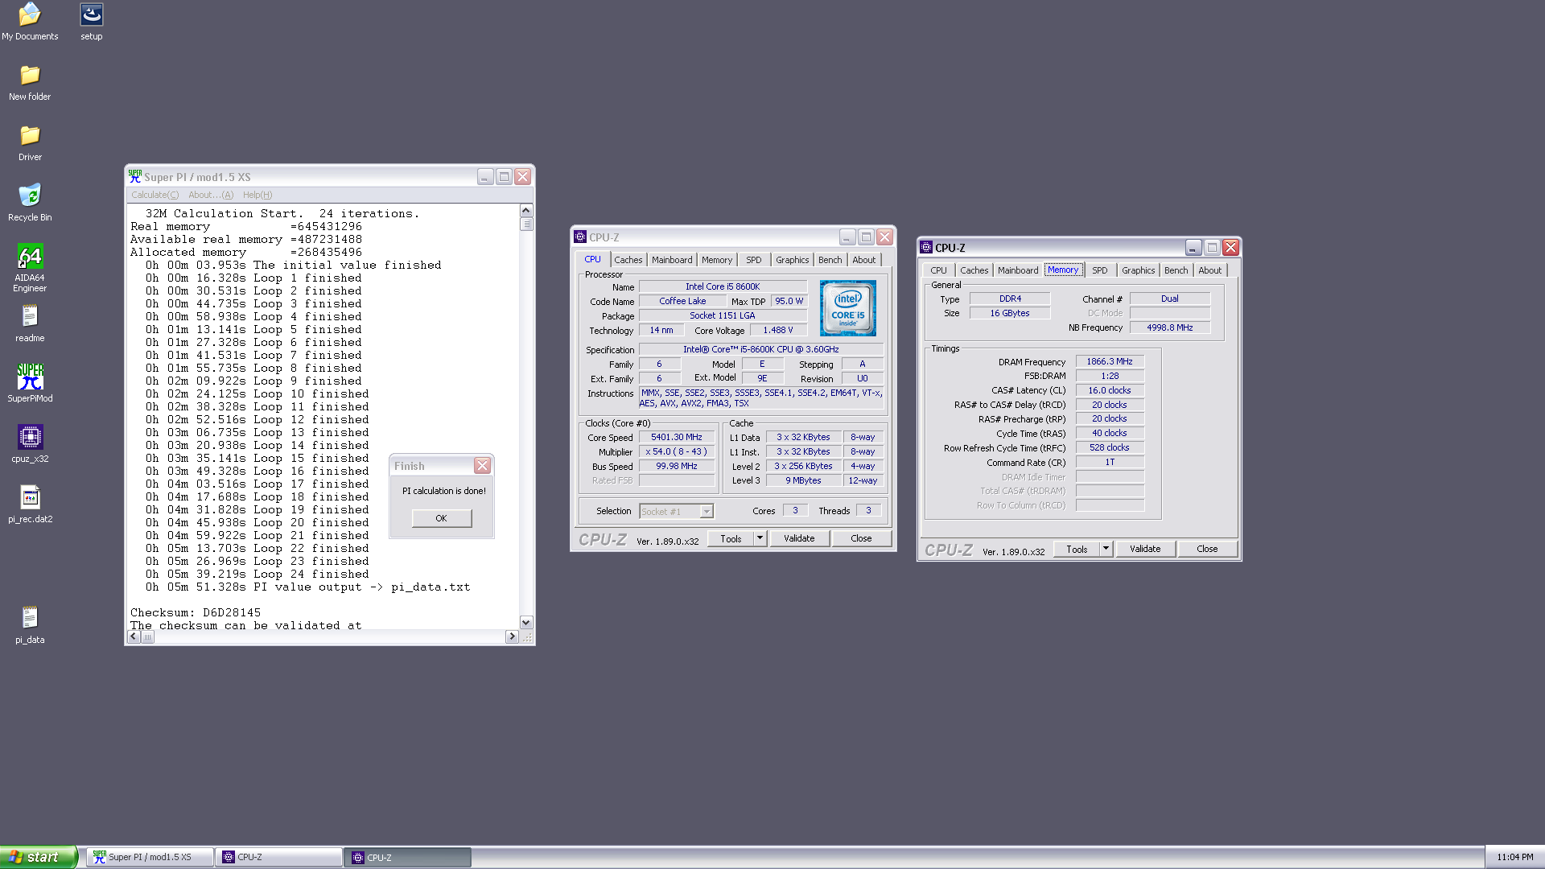
Task: Open Mainboard tab in Memory window
Action: tap(1018, 270)
